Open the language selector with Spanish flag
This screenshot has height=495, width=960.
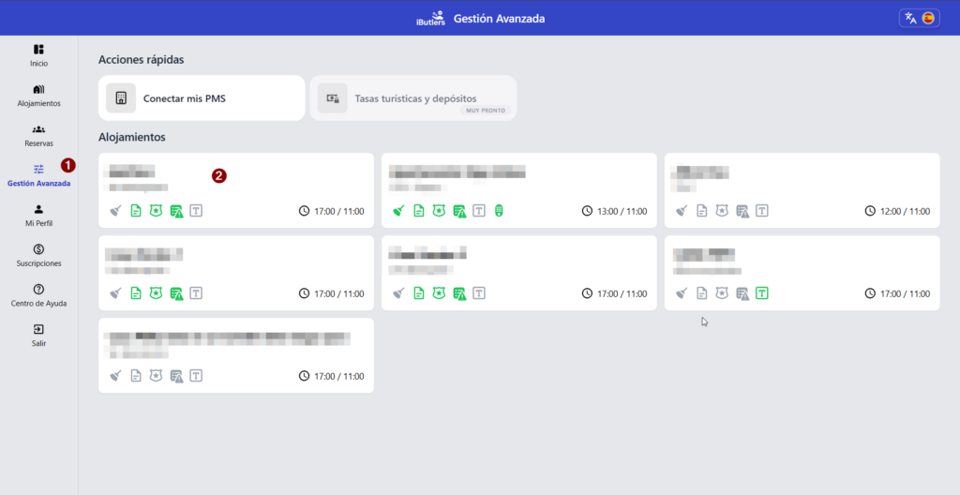[919, 18]
